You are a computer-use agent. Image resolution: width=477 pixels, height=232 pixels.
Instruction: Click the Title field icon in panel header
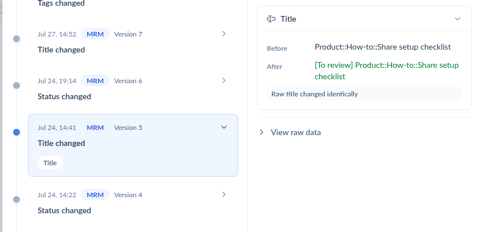pos(271,19)
